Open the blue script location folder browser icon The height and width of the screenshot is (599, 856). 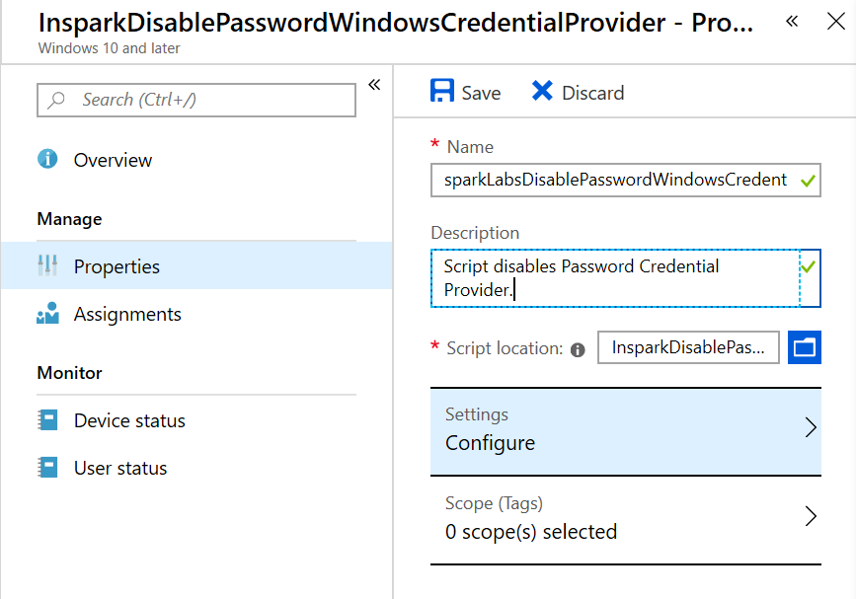pos(805,347)
